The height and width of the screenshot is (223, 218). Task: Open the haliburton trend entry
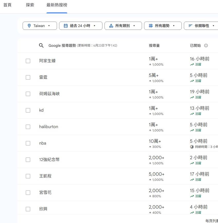tap(49, 127)
